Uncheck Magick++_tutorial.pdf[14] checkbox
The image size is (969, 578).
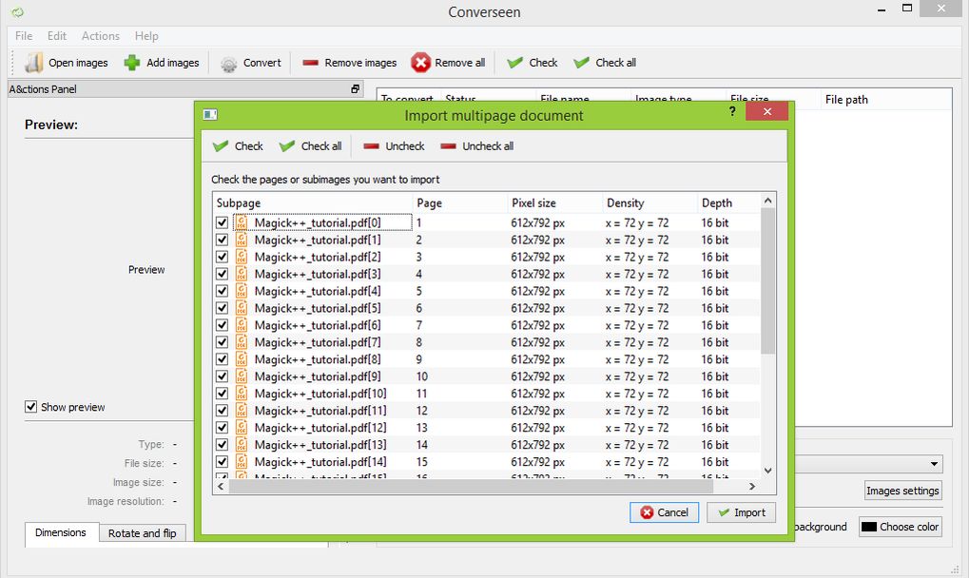click(222, 462)
